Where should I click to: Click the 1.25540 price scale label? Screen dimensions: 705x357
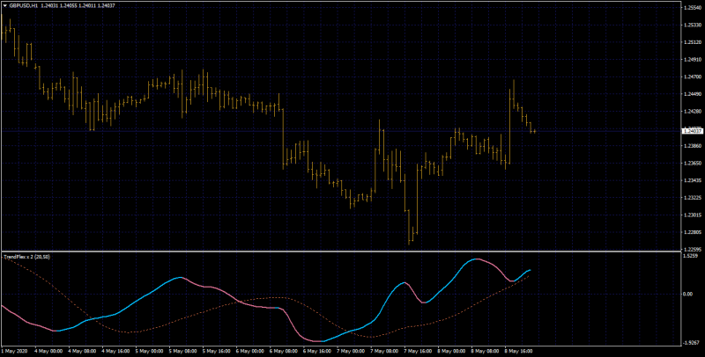693,8
